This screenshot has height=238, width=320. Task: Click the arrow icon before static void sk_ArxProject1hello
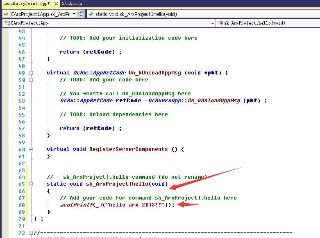click(x=91, y=14)
